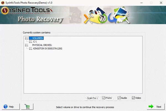Click the drive icon beside VOLUMES

[x=27, y=38]
